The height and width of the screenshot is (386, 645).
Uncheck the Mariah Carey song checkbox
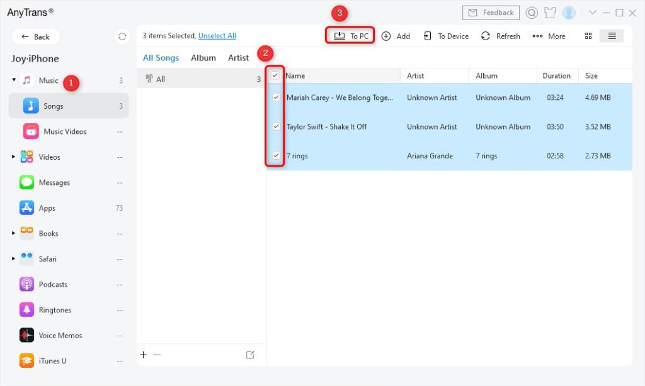pos(276,97)
